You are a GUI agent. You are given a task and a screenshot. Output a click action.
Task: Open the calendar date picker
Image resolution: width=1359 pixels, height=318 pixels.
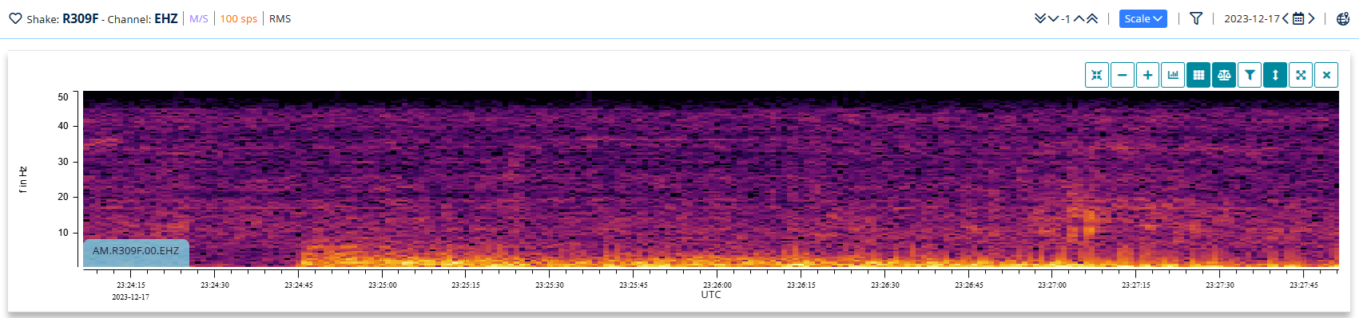pyautogui.click(x=1298, y=18)
